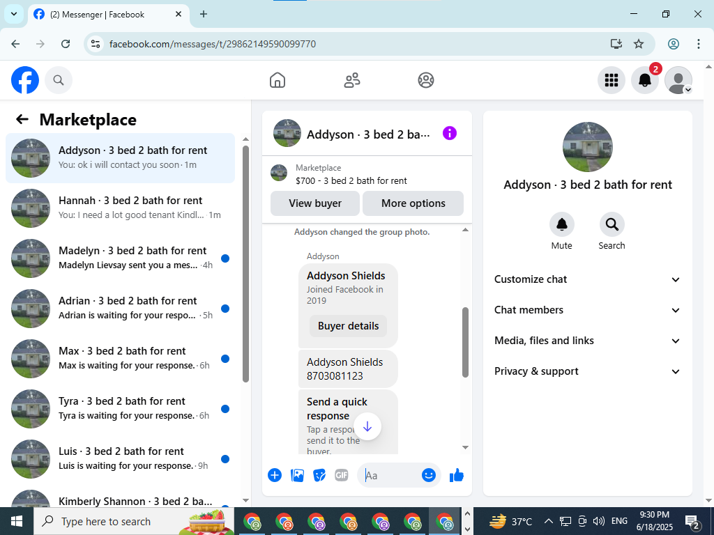Open the clock showing 9:30 PM
The image size is (714, 535).
coord(654,521)
